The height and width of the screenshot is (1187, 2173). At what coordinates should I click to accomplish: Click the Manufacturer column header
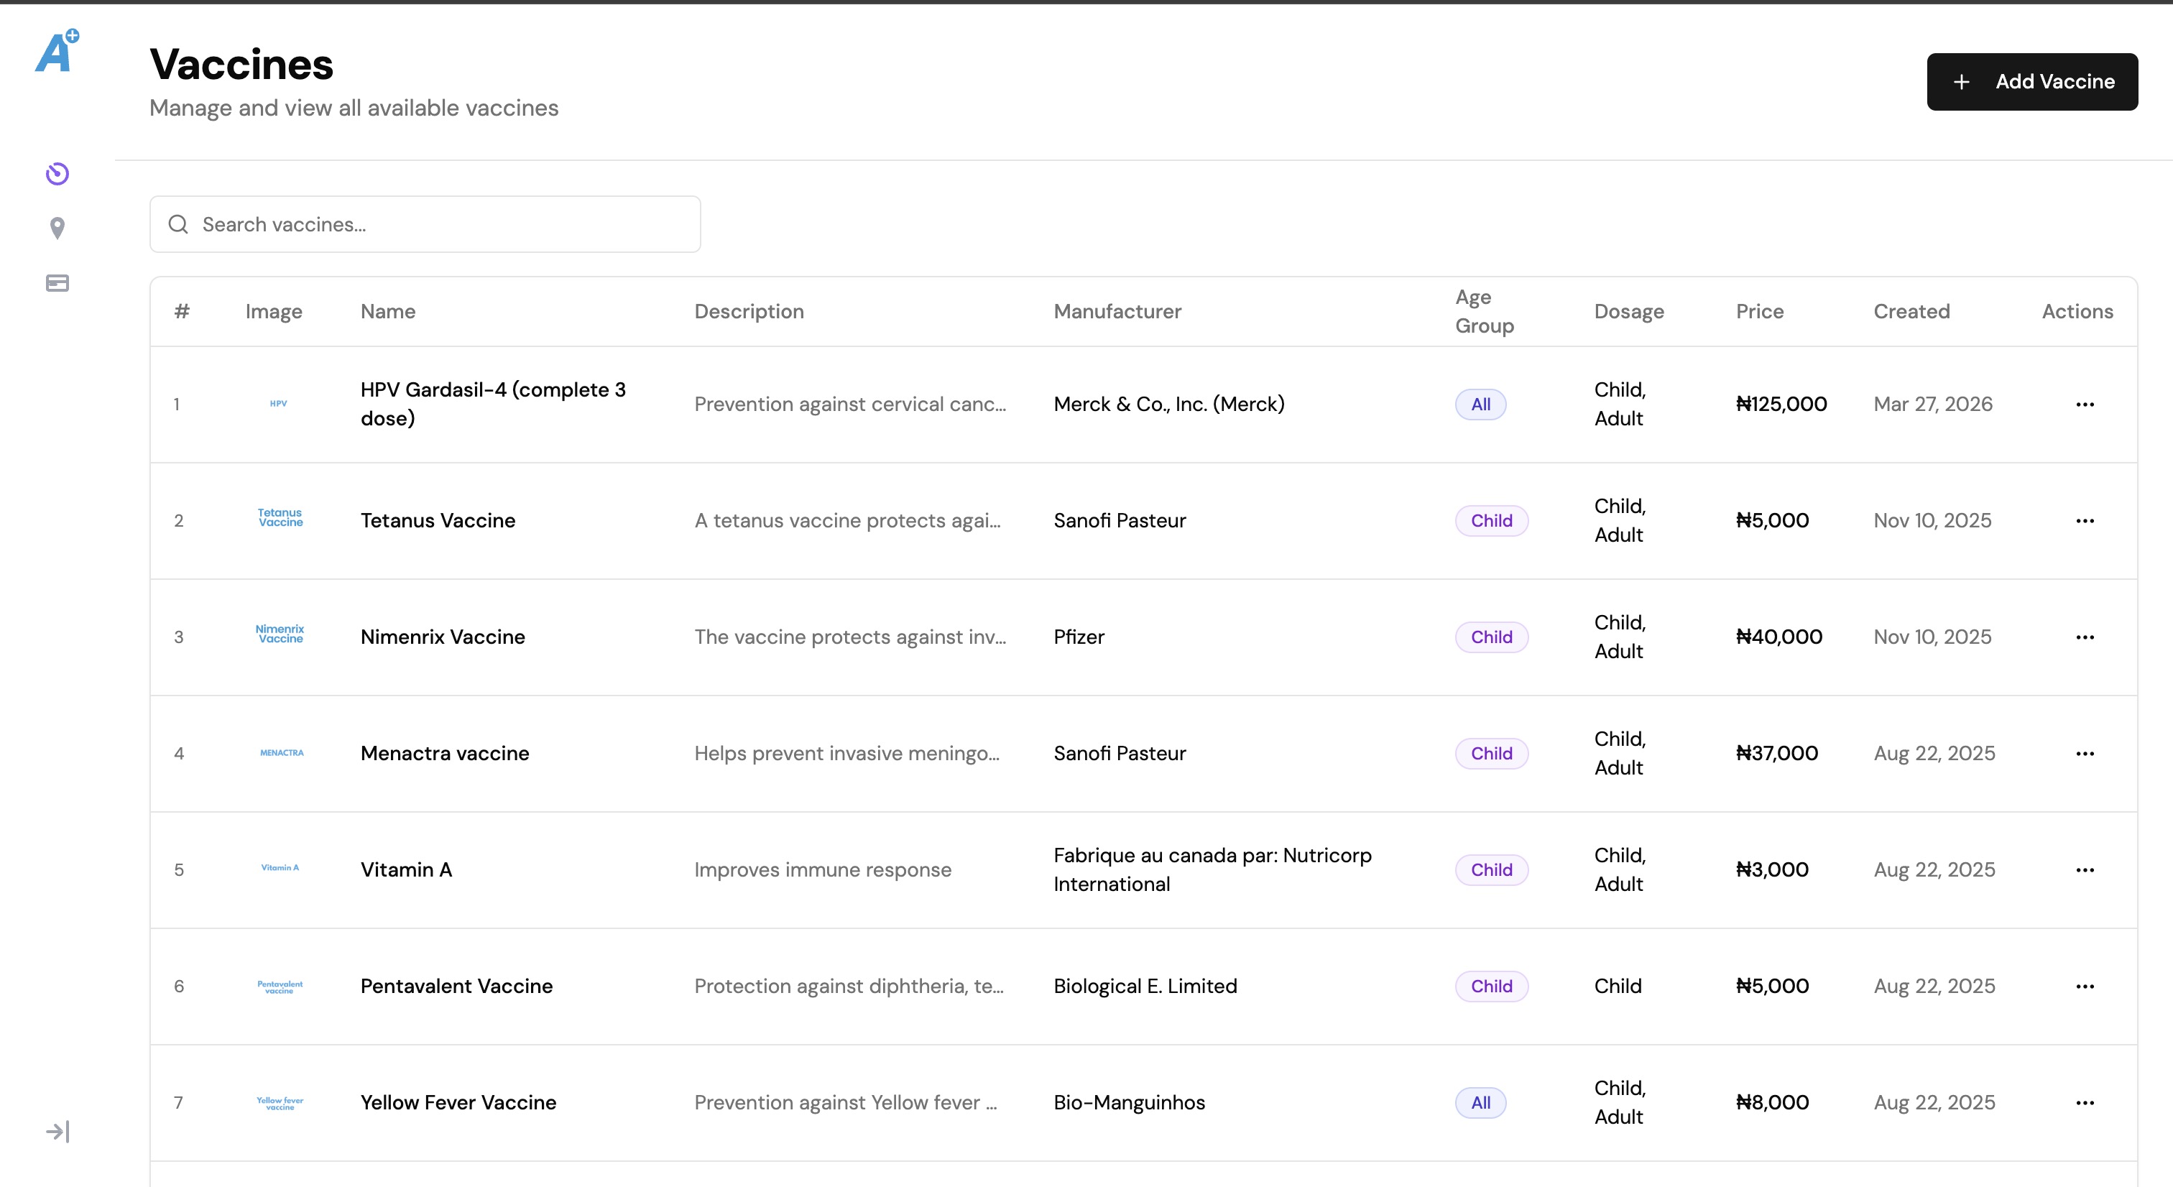click(x=1117, y=311)
